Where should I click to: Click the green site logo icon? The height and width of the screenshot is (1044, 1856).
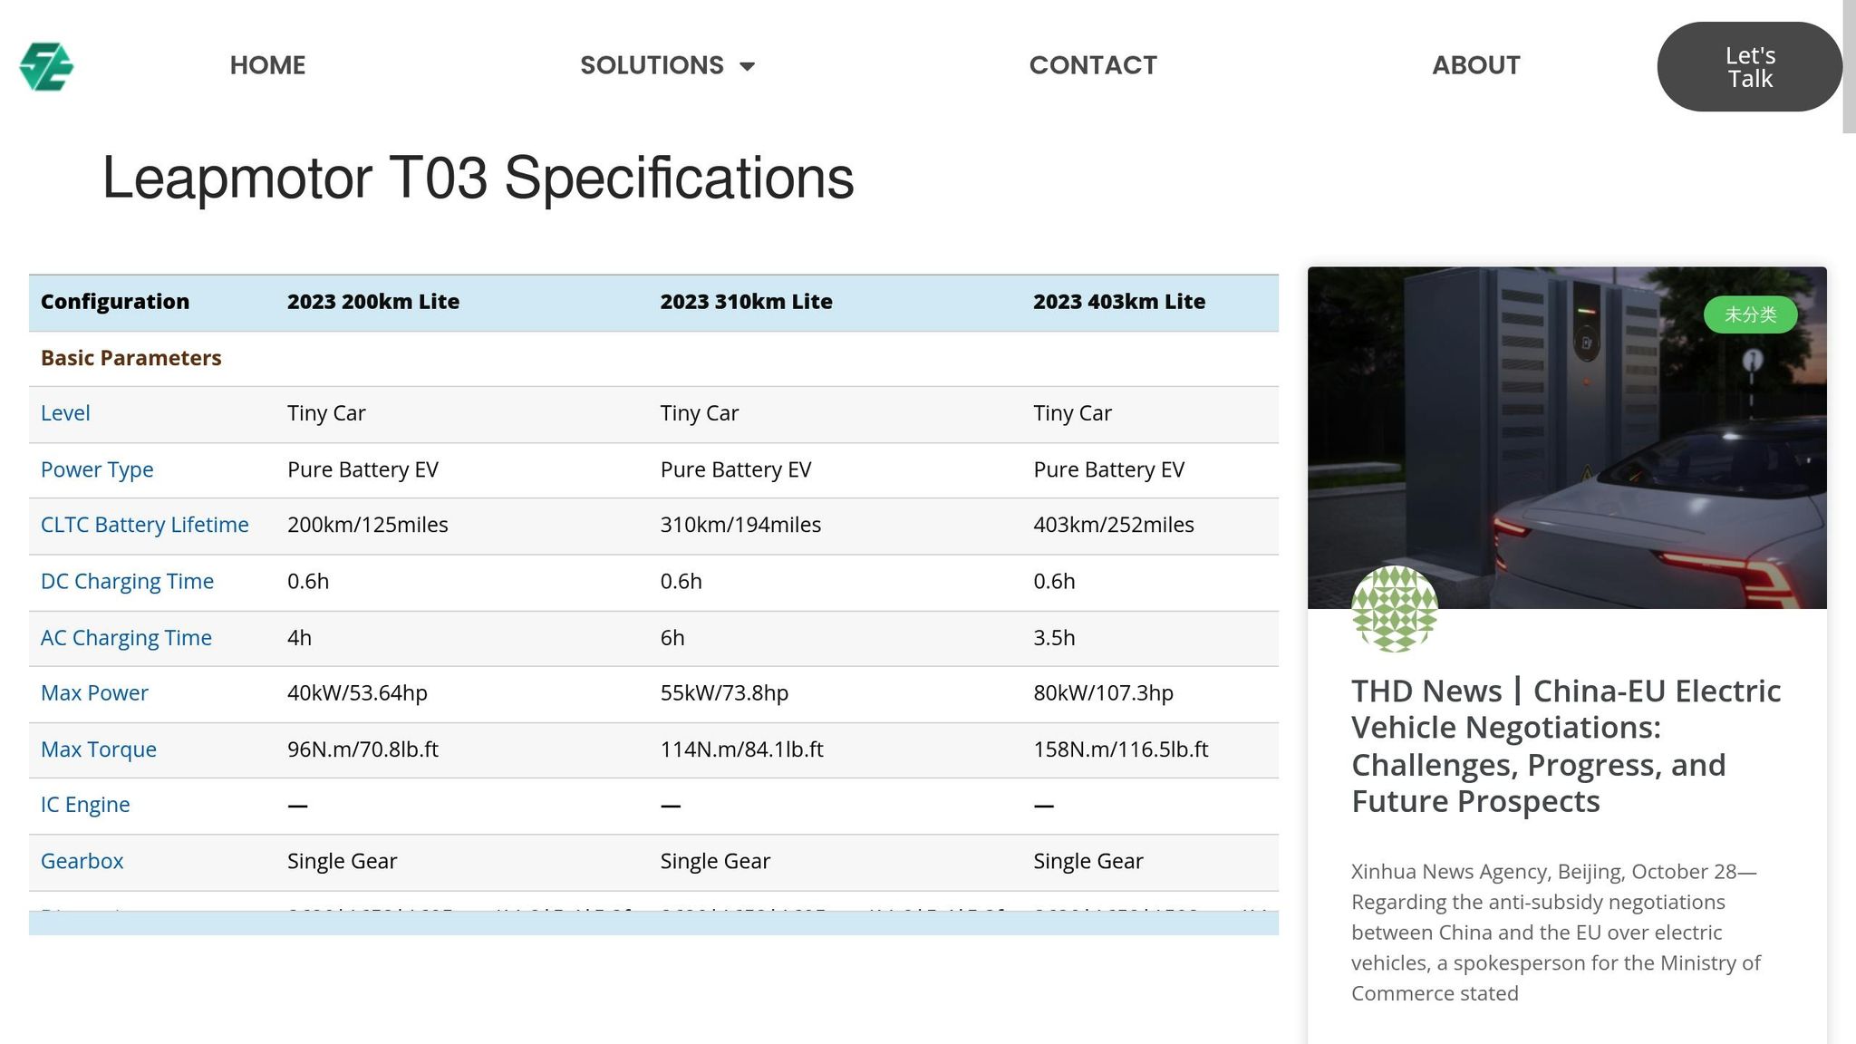click(46, 66)
